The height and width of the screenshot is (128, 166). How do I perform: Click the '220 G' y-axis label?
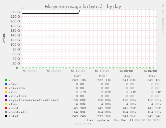[15, 16]
